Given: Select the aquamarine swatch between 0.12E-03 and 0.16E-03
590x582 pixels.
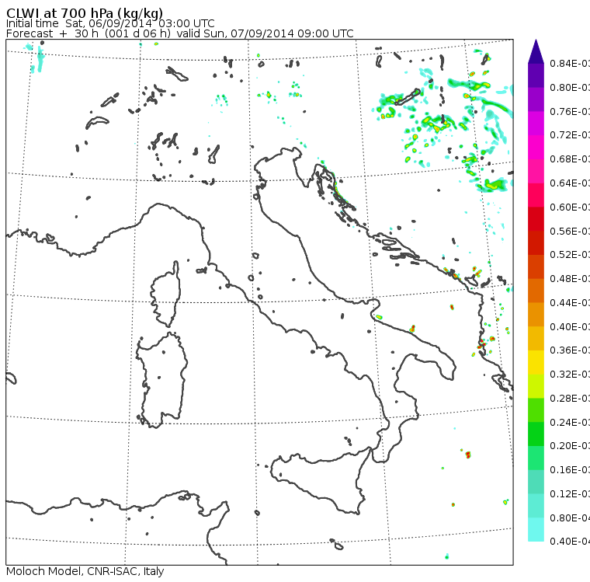Looking at the screenshot, I should click(x=536, y=482).
